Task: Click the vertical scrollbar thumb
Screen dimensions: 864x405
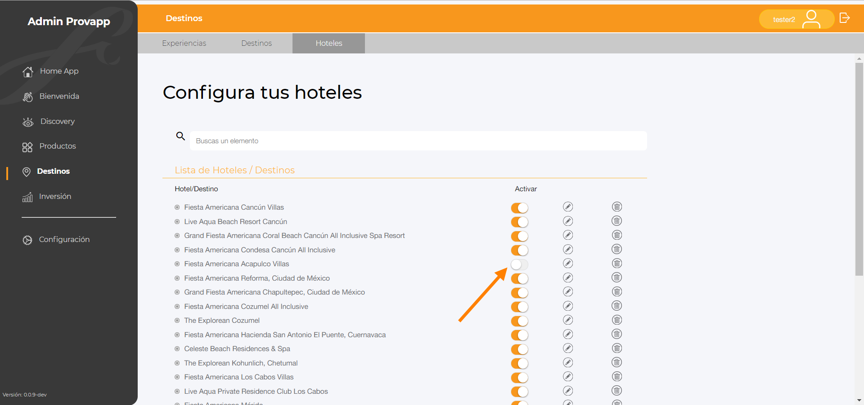Action: [x=859, y=169]
